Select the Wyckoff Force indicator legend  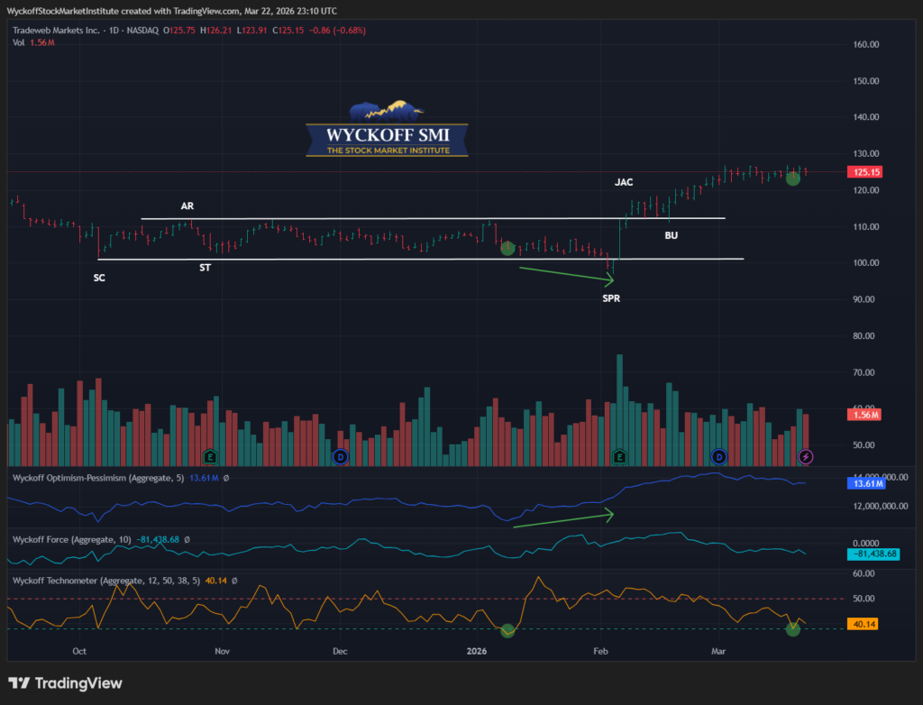[x=72, y=539]
